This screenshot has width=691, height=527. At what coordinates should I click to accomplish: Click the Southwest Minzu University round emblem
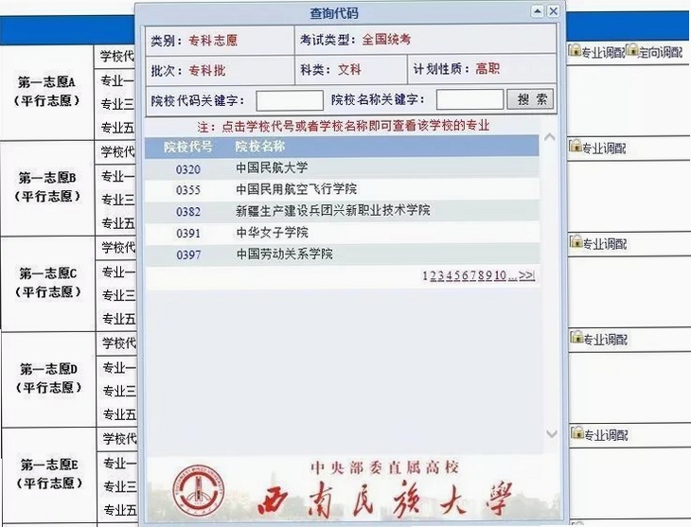tap(198, 490)
